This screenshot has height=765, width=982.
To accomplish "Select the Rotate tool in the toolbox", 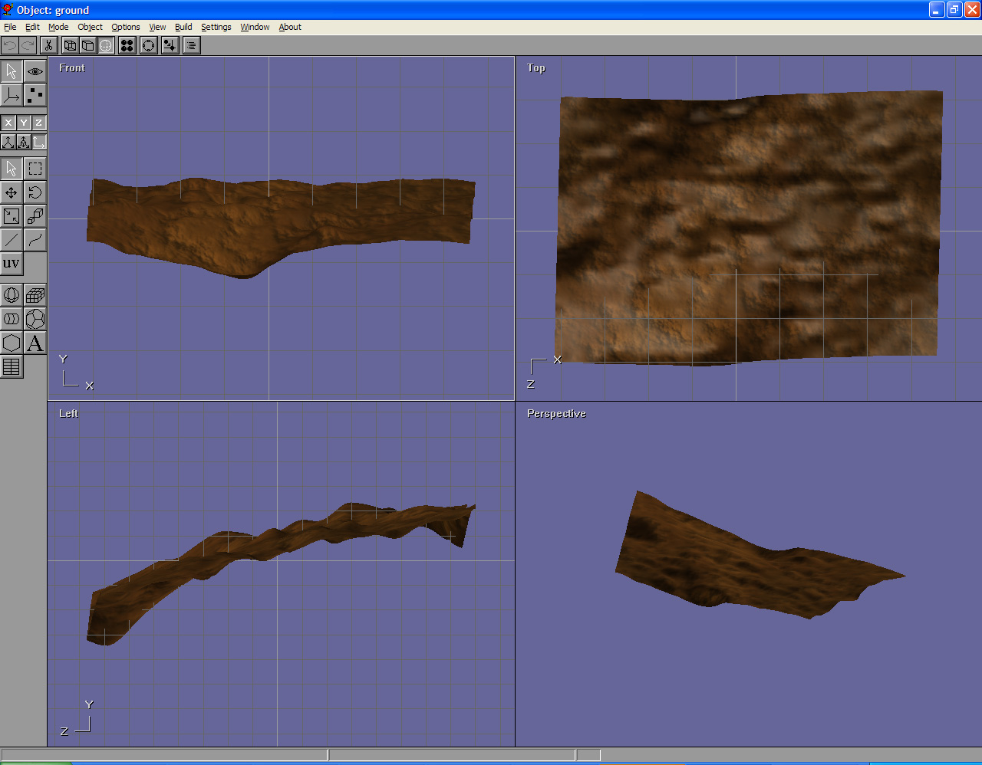I will [35, 192].
